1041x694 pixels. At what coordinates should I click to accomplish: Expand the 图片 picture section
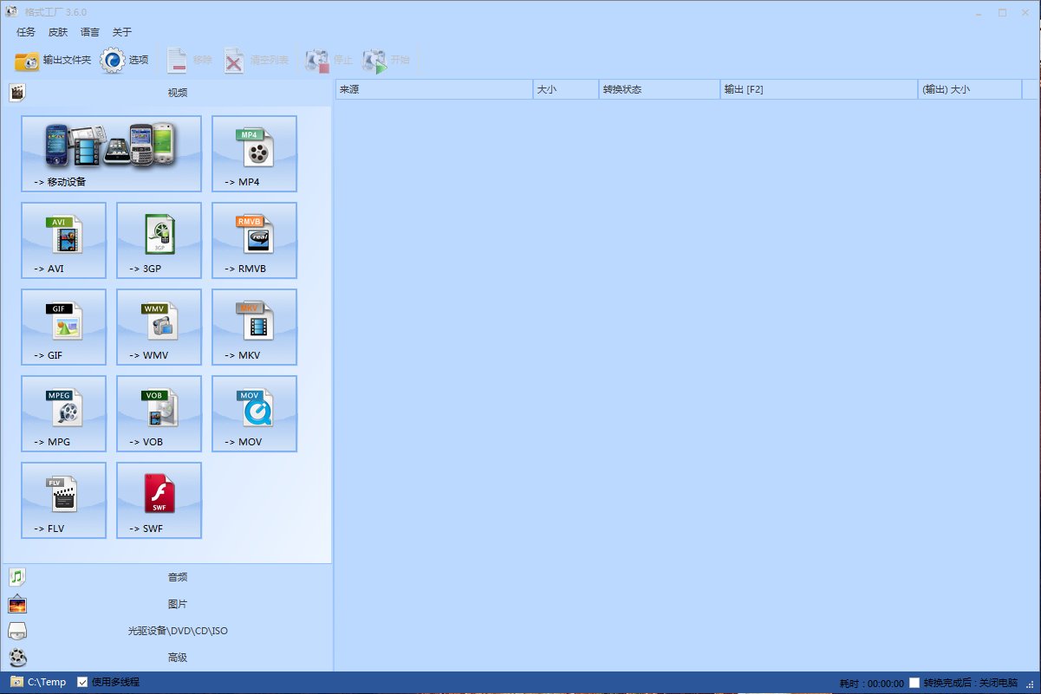tap(177, 604)
